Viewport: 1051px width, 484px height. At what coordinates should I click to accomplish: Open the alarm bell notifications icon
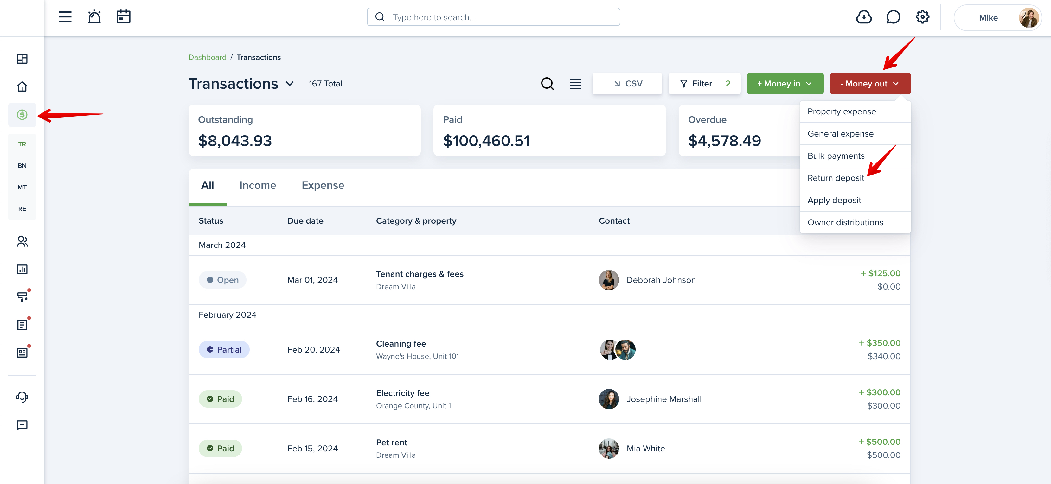point(94,17)
